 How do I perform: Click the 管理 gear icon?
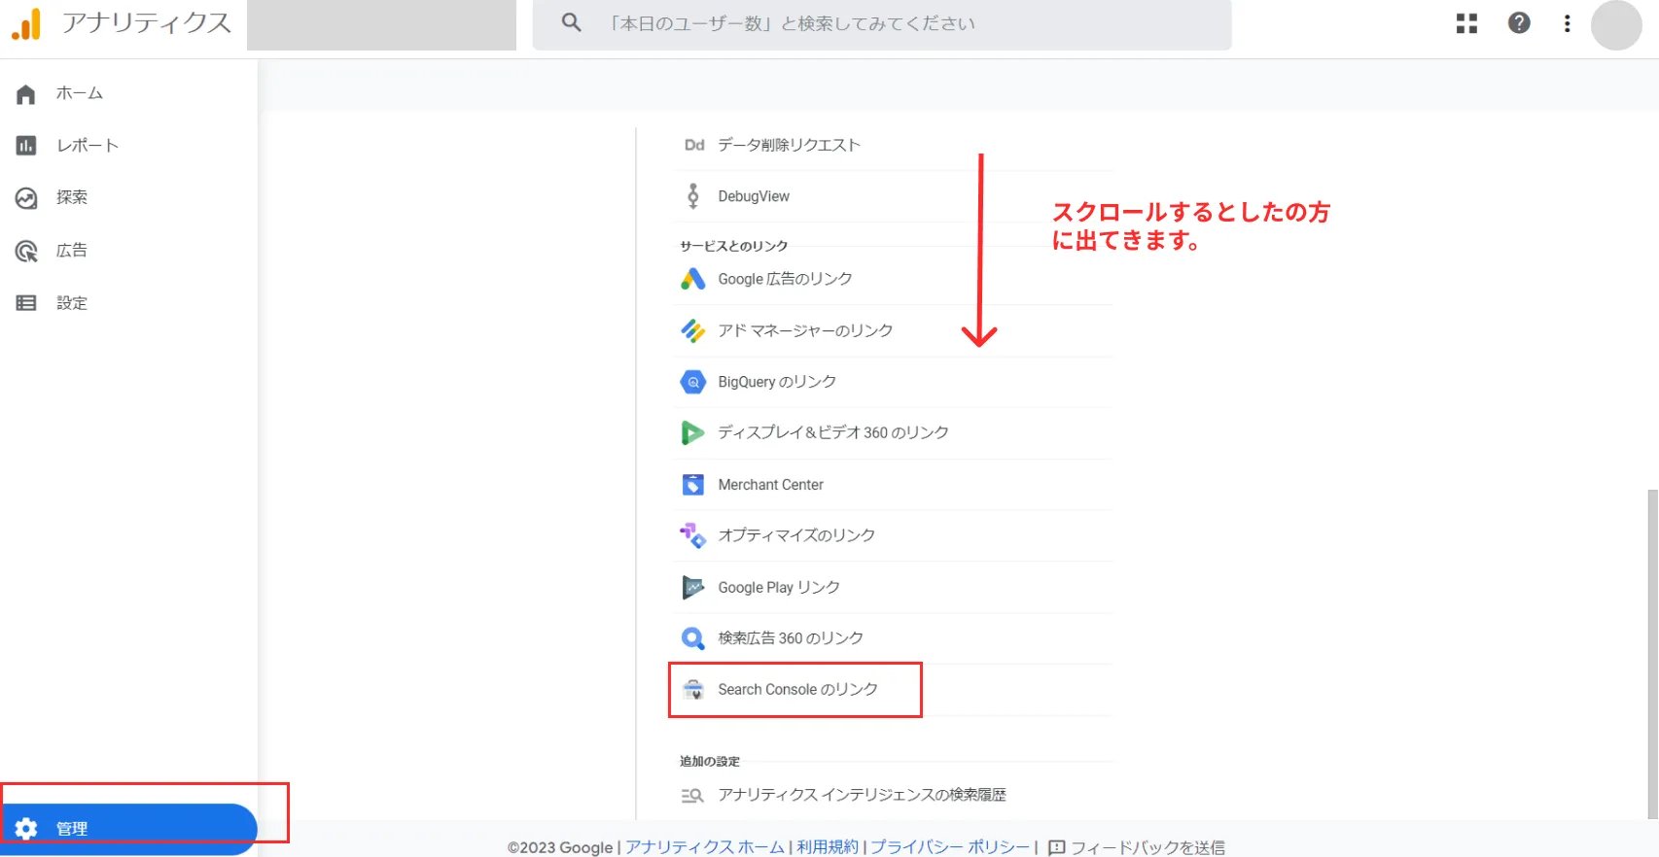click(x=26, y=828)
